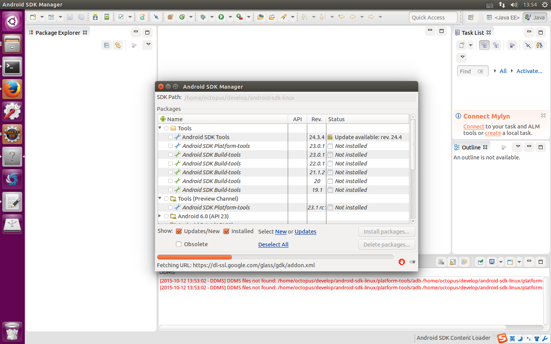This screenshot has height=344, width=551.
Task: Click the Name column header in packages table
Action: 223,119
